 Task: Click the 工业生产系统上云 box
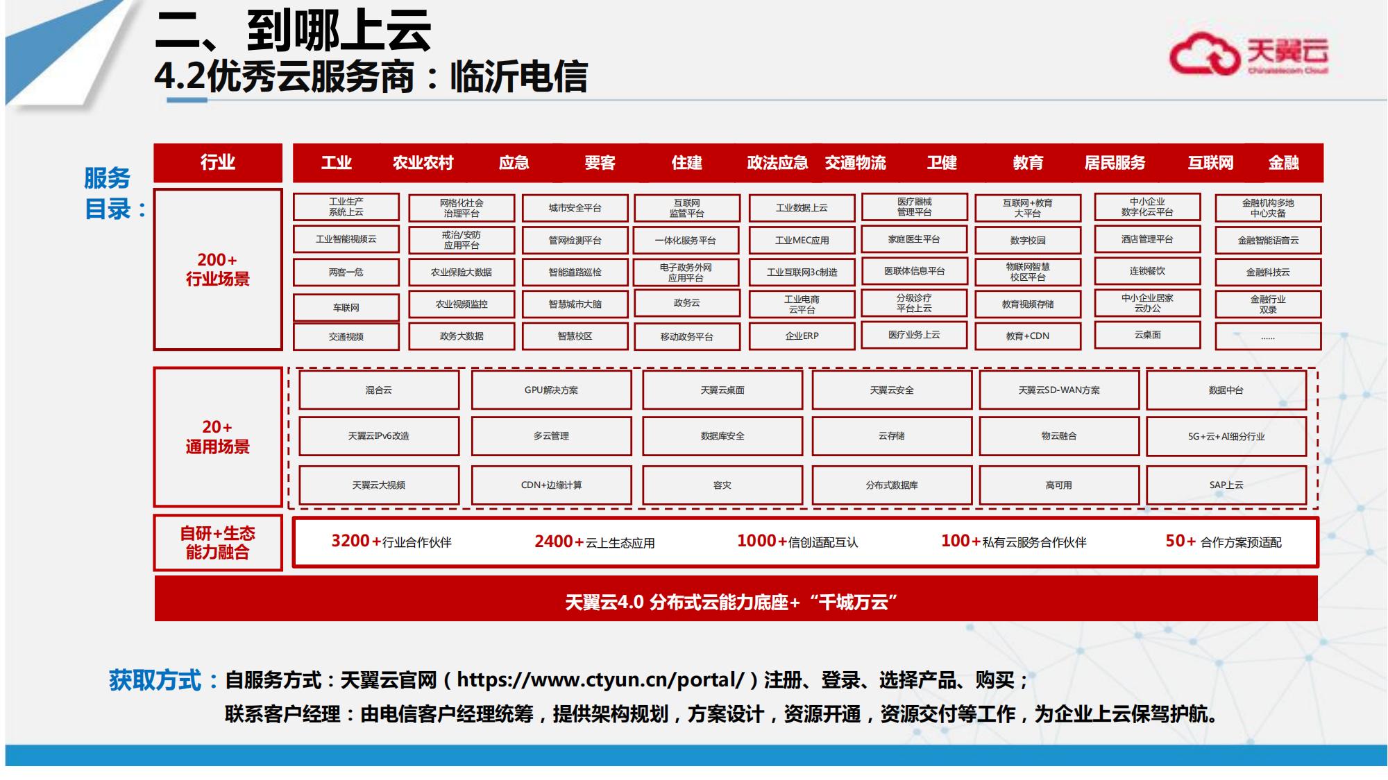[x=346, y=207]
